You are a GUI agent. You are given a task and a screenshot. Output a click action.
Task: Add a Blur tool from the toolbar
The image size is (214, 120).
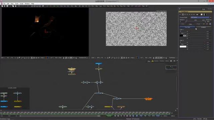tap(76, 6)
